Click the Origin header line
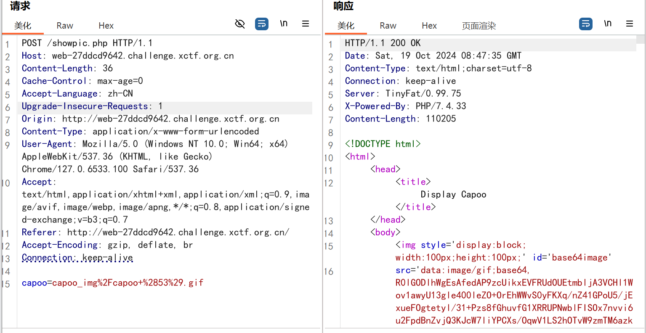Viewport: 646px width, 333px height. coord(151,119)
